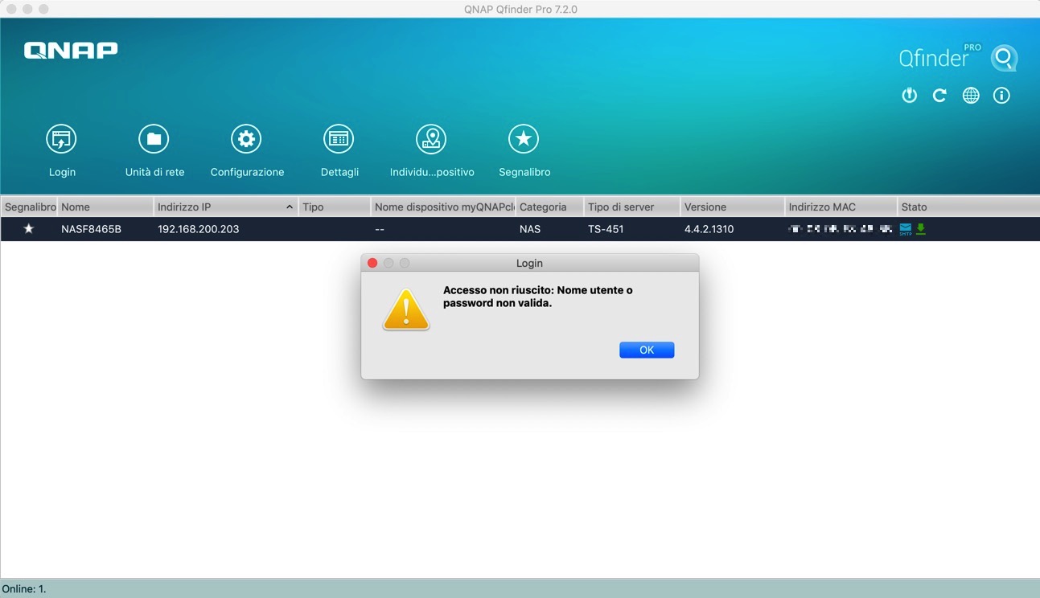
Task: Open the language globe icon
Action: [971, 96]
